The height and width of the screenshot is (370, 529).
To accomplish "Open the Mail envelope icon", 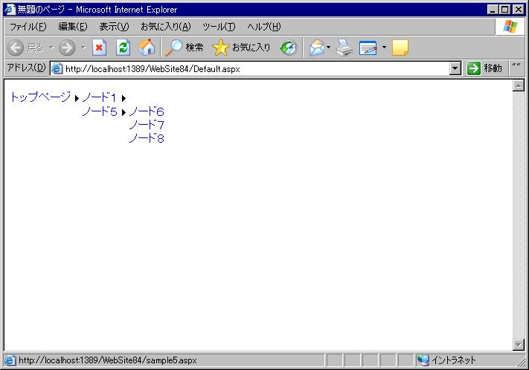I will [x=317, y=48].
